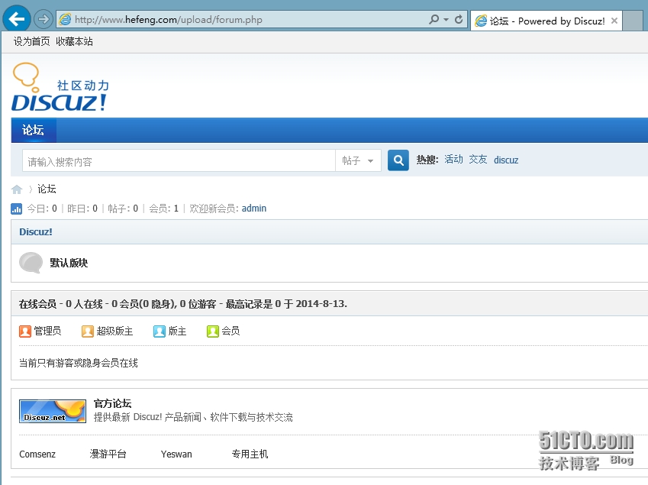Click the Refresh page icon

[x=458, y=19]
